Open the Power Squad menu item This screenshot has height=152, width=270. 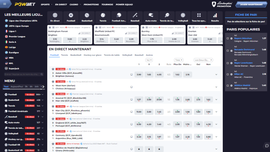124,4
